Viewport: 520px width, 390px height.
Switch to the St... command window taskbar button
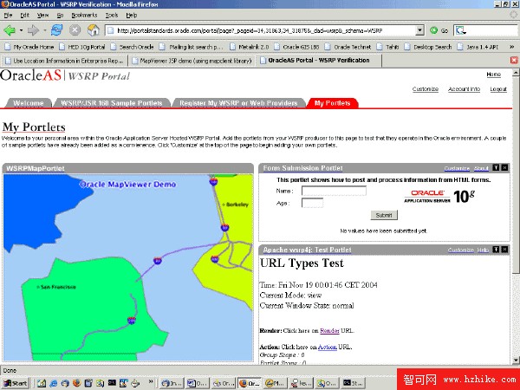[354, 383]
